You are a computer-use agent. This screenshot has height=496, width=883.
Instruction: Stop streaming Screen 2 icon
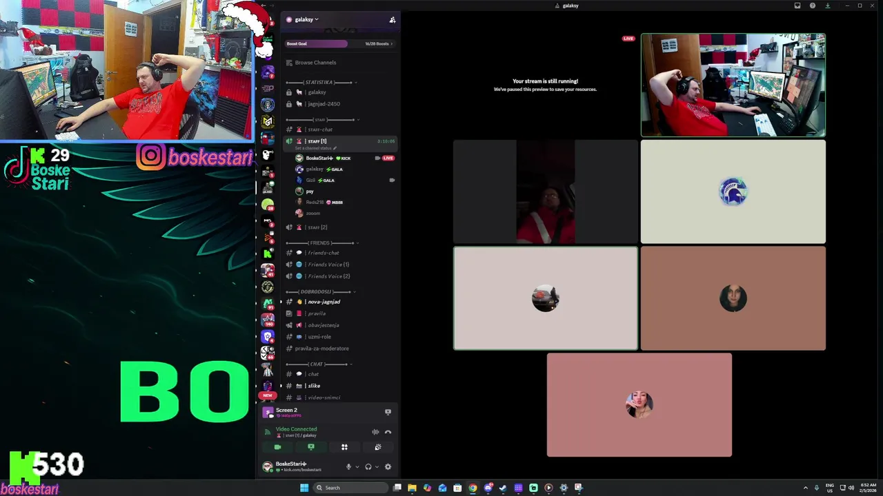pyautogui.click(x=388, y=412)
